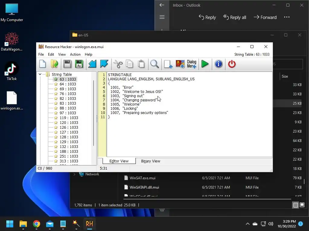Click the "Signing out" string in editor

[x=133, y=96]
